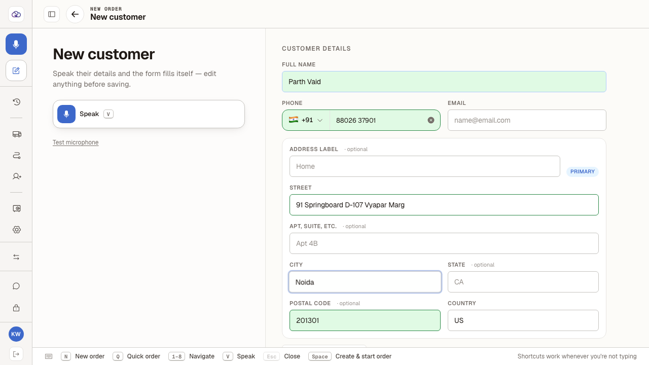Viewport: 649px width, 365px height.
Task: Click the CUSTOMER DETAILS section heading
Action: pyautogui.click(x=316, y=49)
